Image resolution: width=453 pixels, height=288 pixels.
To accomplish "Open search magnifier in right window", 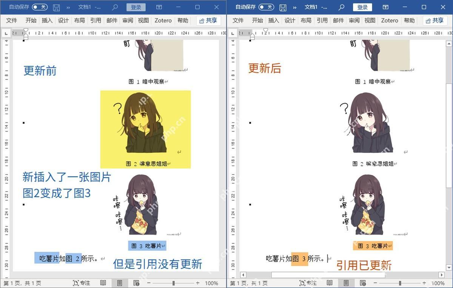I will point(342,7).
